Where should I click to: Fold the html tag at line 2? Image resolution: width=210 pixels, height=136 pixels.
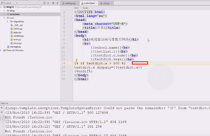[73, 16]
